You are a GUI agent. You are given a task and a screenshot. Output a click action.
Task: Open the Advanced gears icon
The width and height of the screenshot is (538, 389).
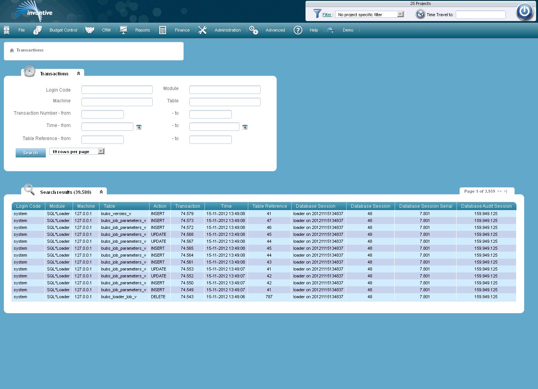point(253,30)
